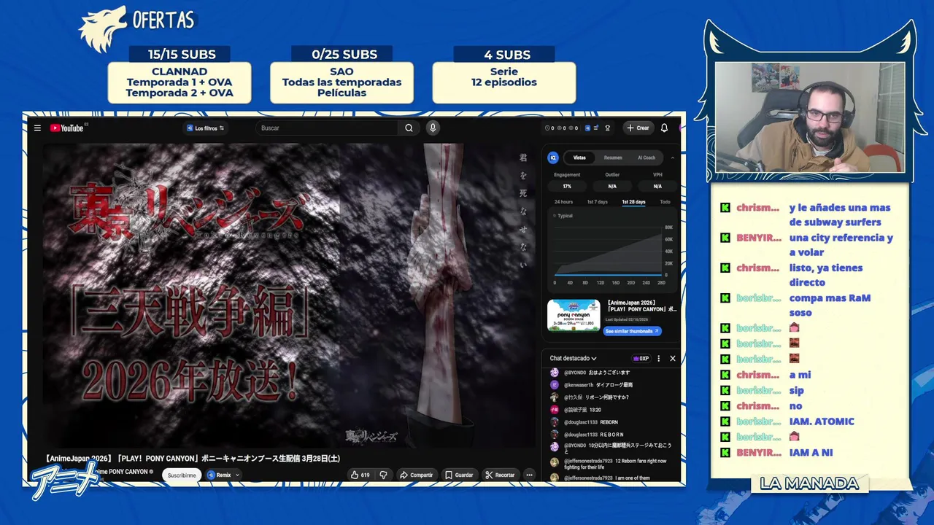Click the AnimeJapan 2026 video title
This screenshot has width=934, height=525.
tap(193, 459)
